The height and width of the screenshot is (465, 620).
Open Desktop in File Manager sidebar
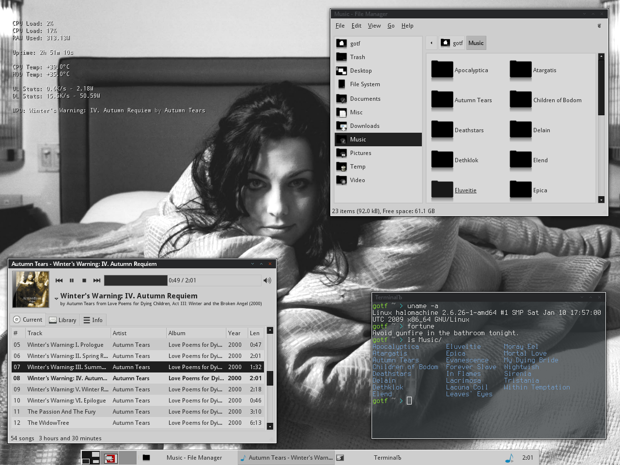378,71
